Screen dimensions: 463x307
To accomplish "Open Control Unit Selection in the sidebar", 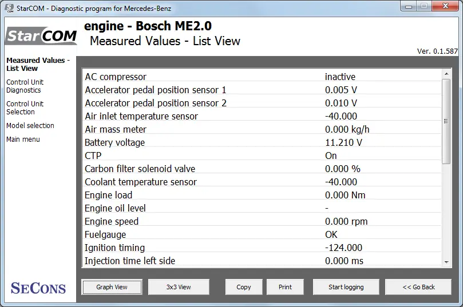I will click(25, 108).
